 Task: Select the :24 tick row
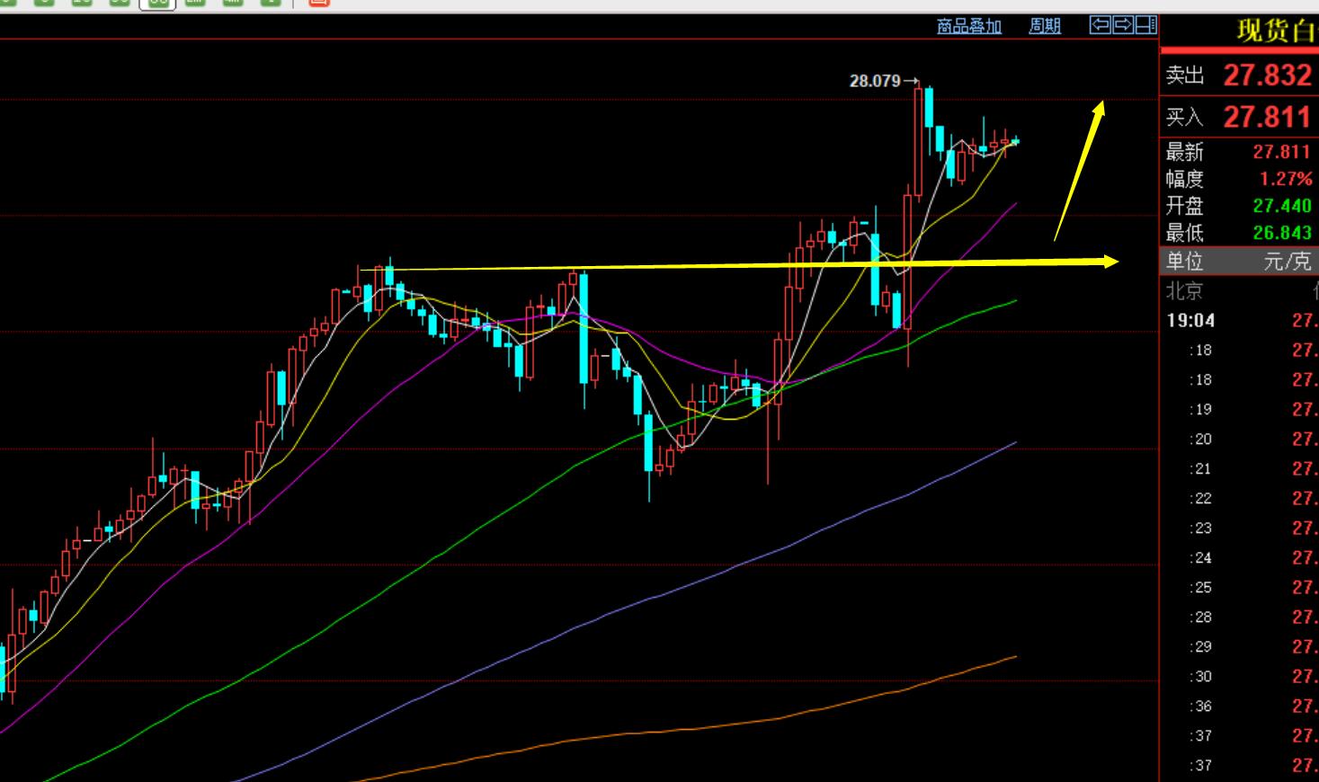pos(1240,557)
